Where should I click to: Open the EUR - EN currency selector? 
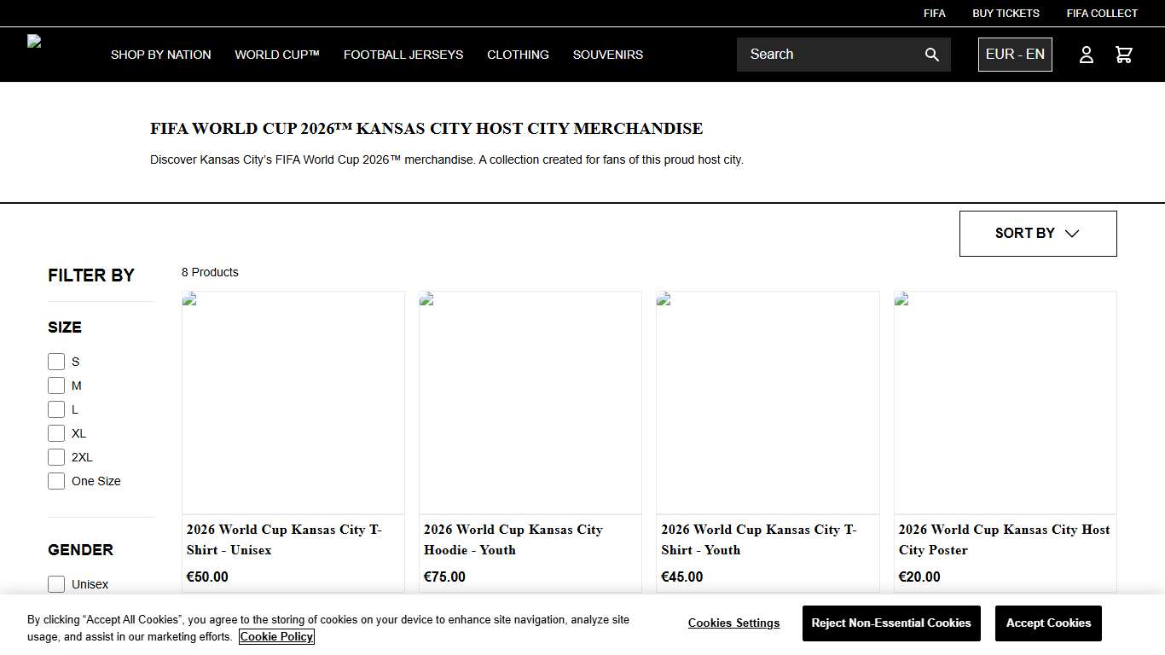pyautogui.click(x=1015, y=54)
